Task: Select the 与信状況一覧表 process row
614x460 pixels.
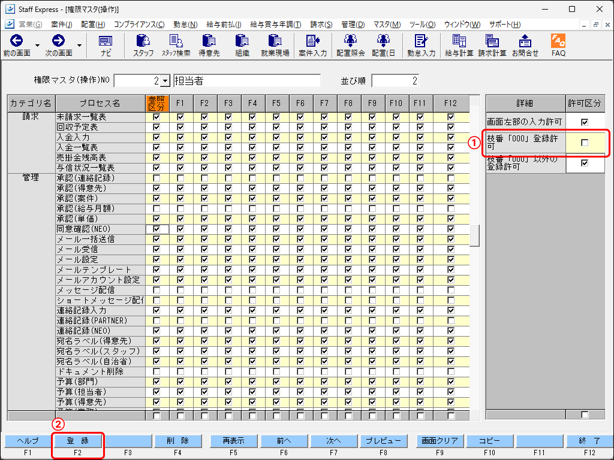Action: click(x=100, y=168)
